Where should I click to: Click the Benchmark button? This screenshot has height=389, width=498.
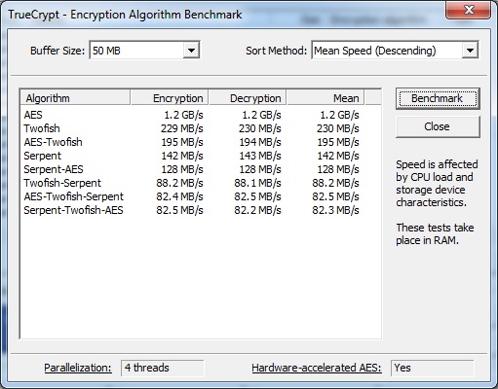pyautogui.click(x=438, y=98)
